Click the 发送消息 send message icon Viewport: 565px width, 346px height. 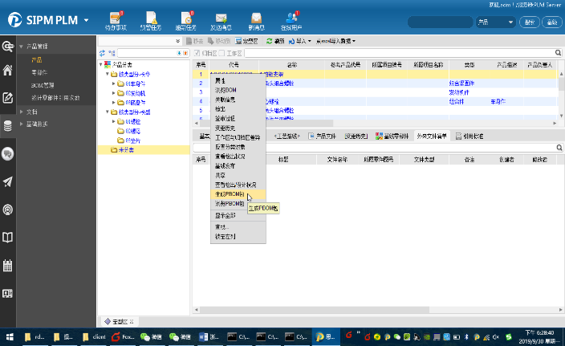click(220, 18)
